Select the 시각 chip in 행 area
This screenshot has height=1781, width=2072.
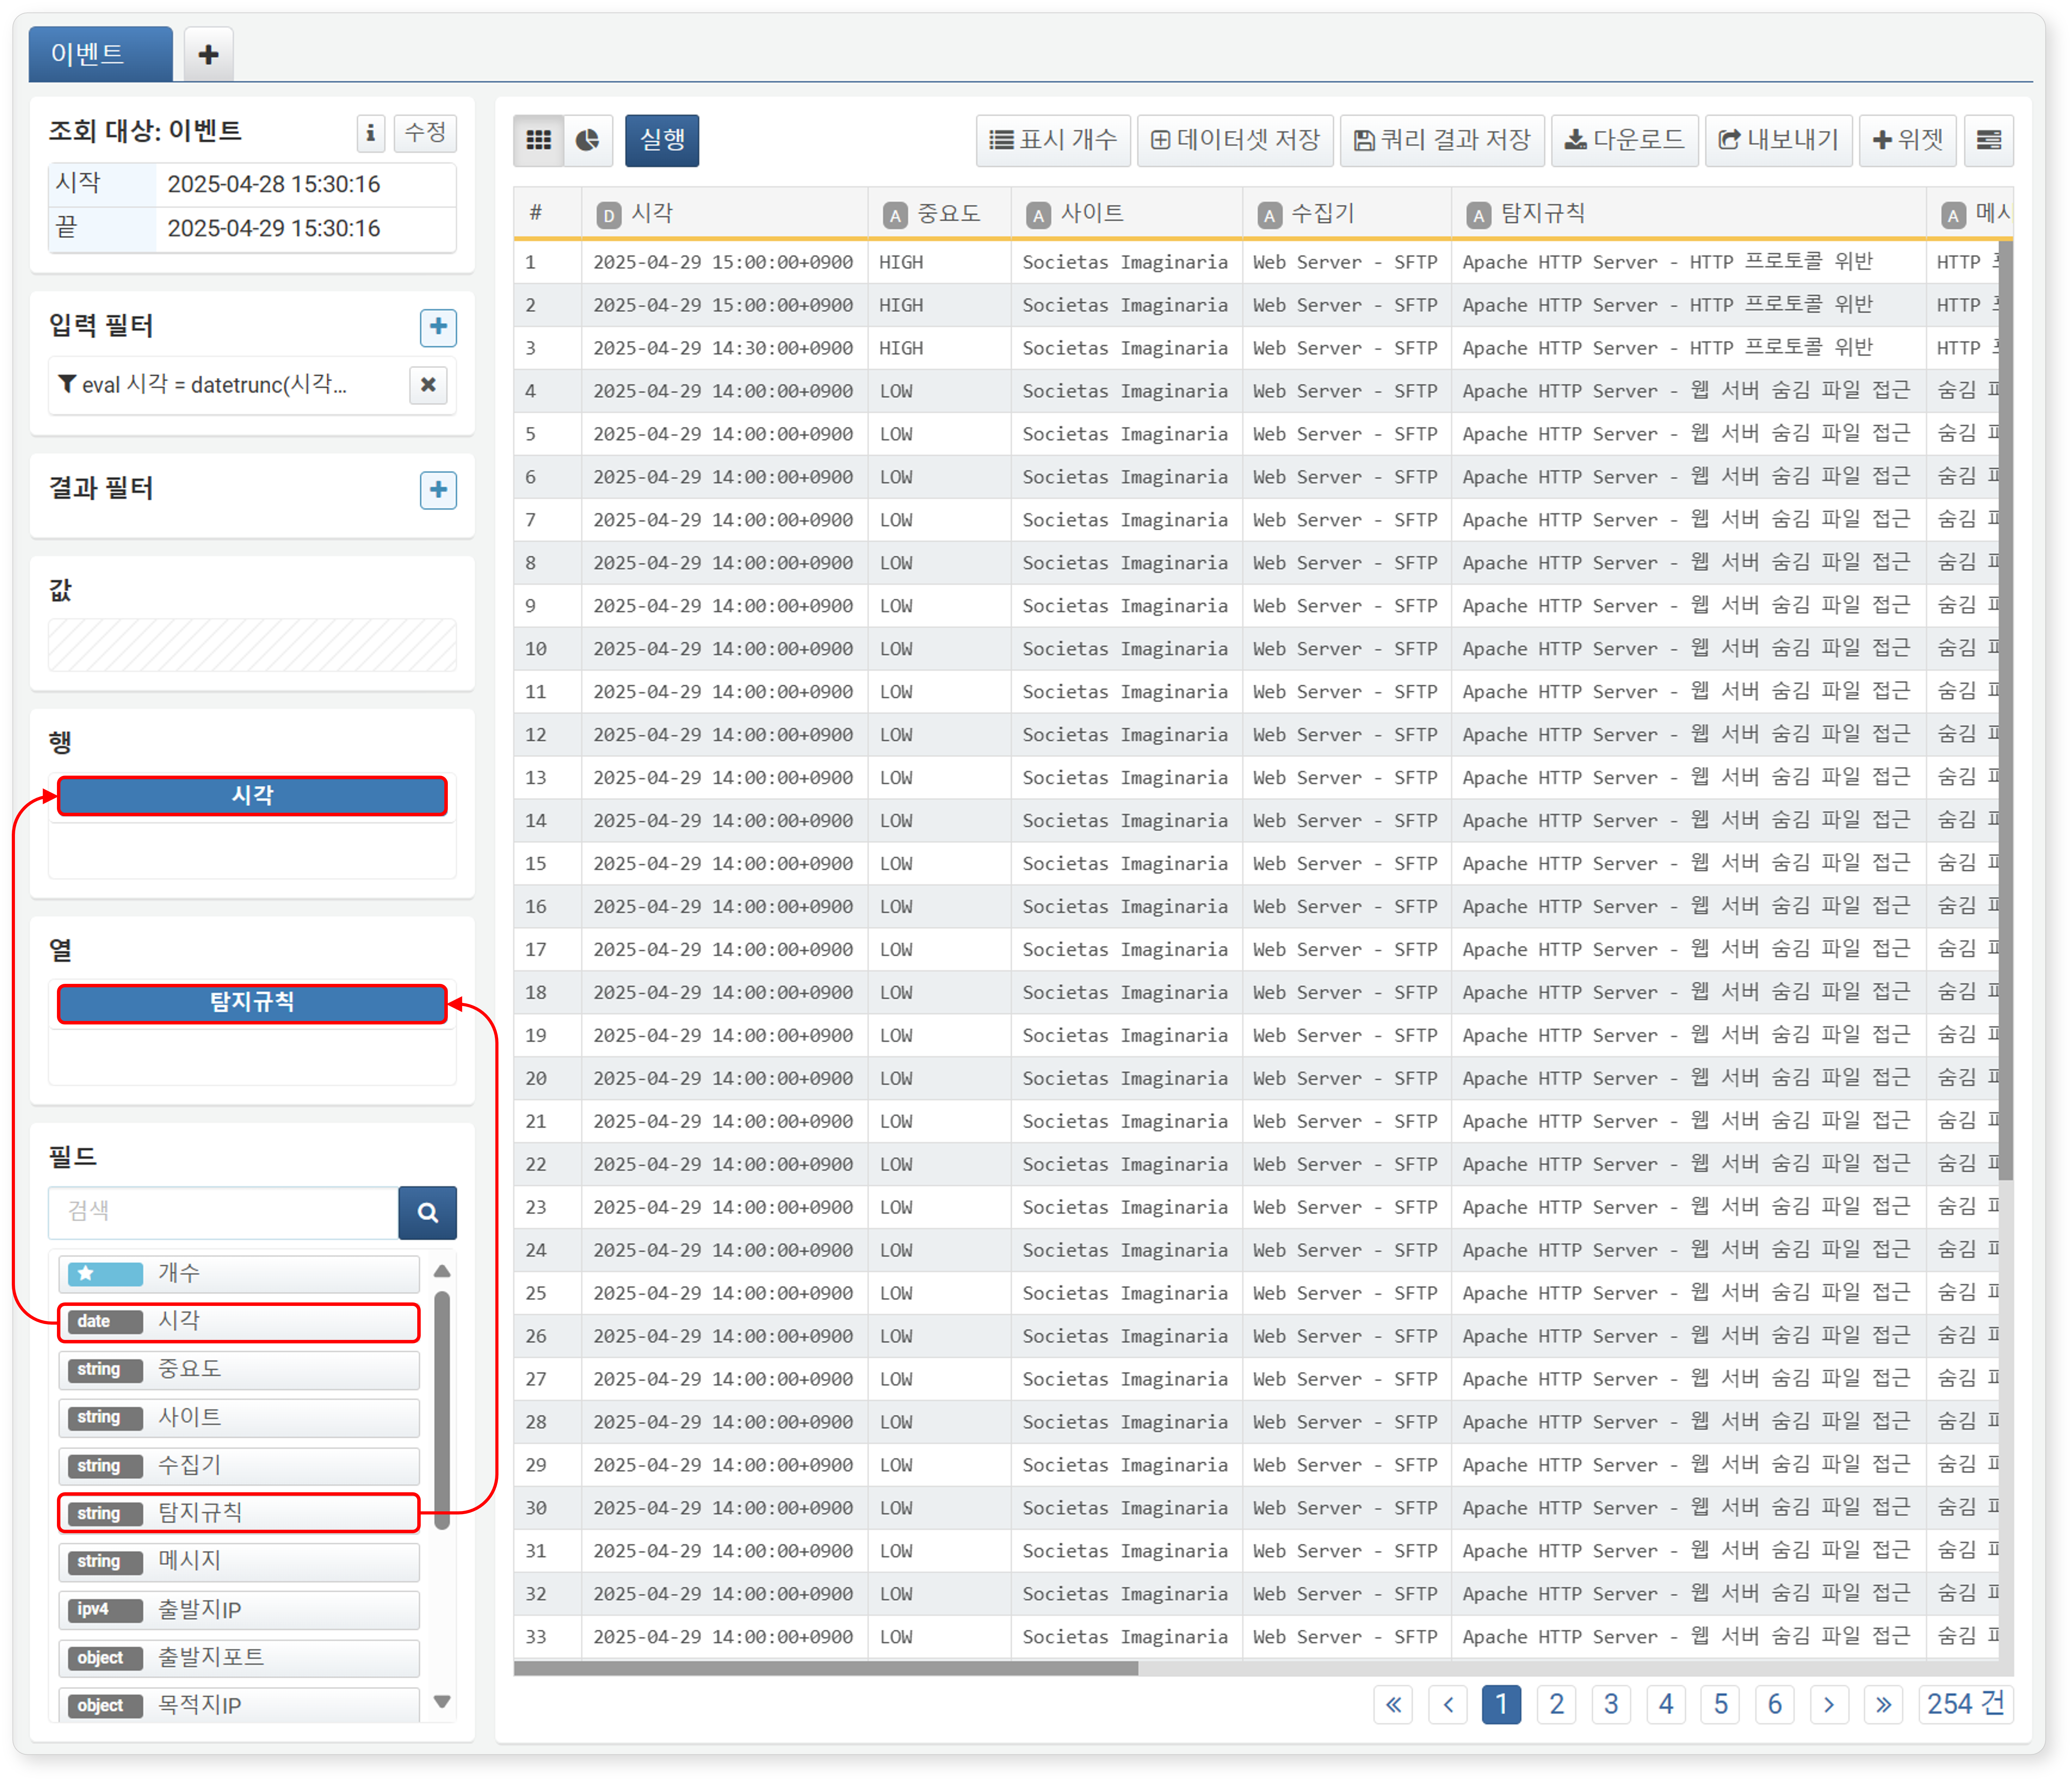pyautogui.click(x=252, y=796)
